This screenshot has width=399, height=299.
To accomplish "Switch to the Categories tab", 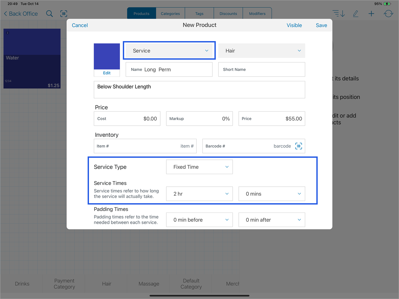I will [170, 13].
